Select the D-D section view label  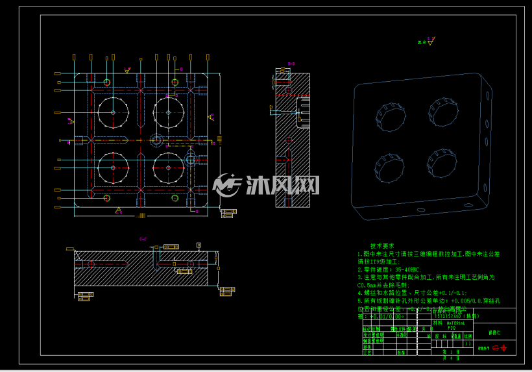(291, 64)
